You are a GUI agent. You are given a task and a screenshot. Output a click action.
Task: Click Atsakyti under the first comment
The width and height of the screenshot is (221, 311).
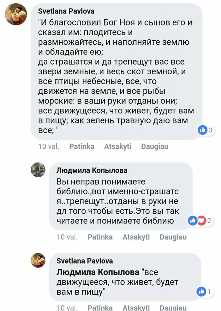(118, 147)
